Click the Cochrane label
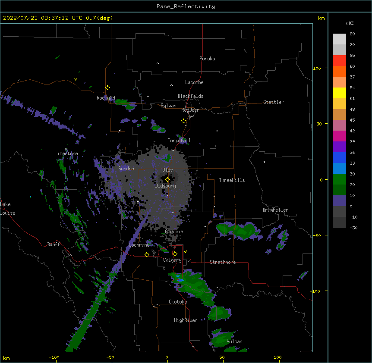 point(139,245)
